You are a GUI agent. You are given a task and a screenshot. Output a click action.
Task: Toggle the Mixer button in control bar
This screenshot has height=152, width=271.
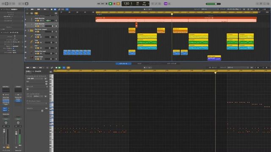click(x=23, y=4)
